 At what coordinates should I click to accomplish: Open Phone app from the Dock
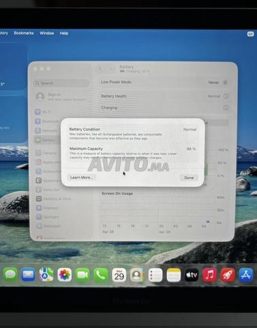(101, 275)
